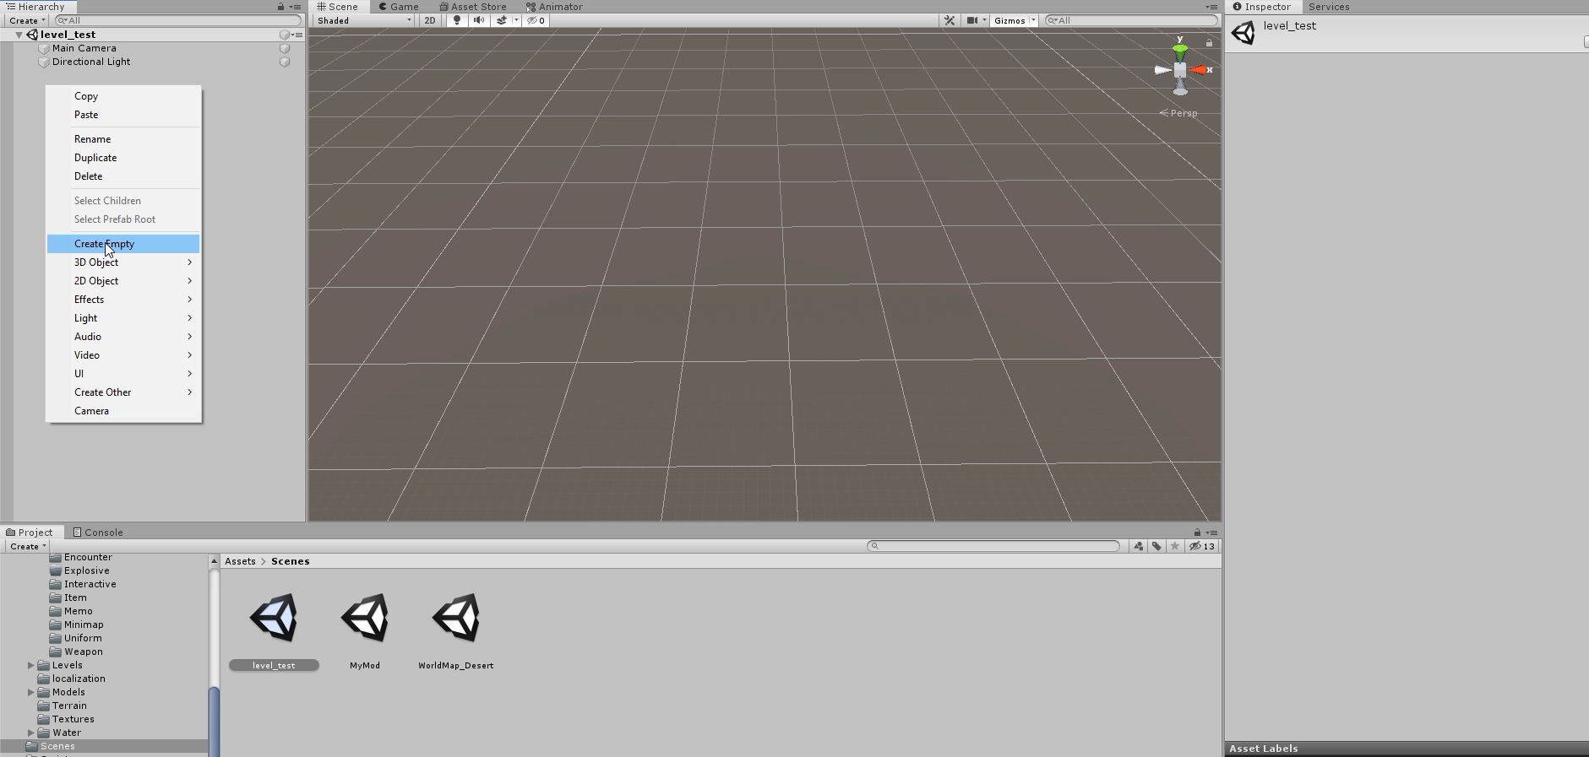Choose Copy from the context menu
This screenshot has height=757, width=1589.
(x=123, y=96)
